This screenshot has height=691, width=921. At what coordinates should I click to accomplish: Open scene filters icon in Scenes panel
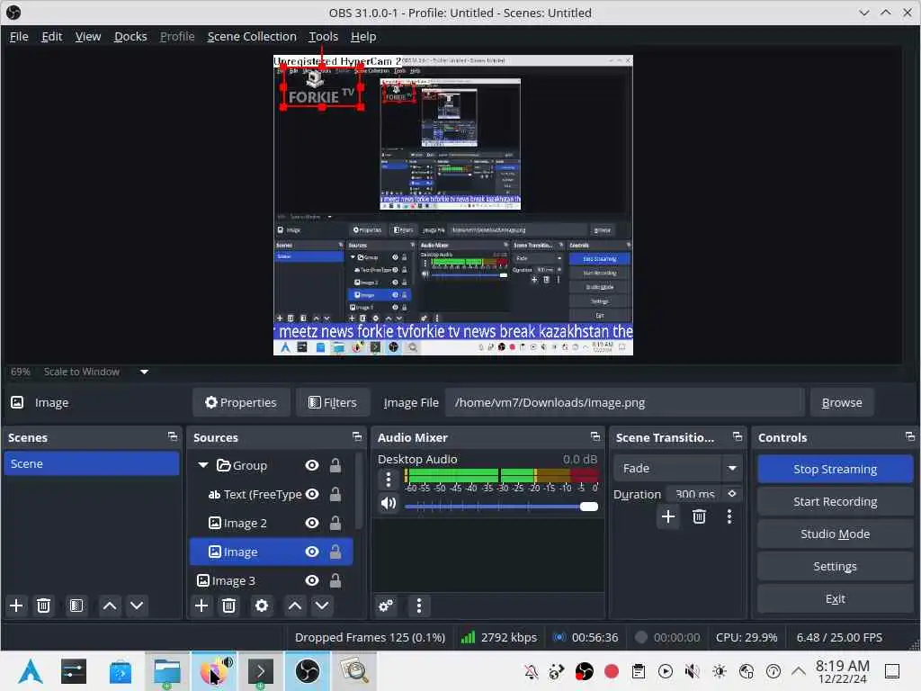pyautogui.click(x=76, y=606)
